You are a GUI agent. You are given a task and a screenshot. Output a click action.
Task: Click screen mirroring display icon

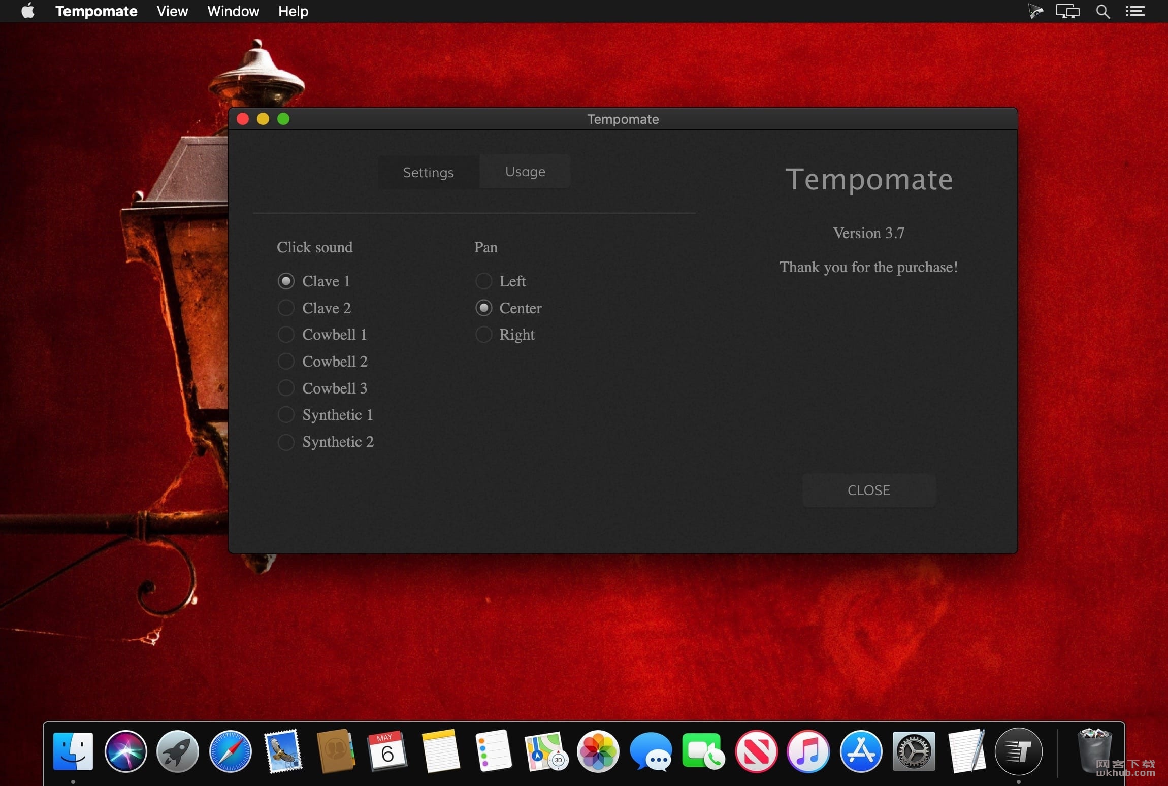[x=1068, y=11]
